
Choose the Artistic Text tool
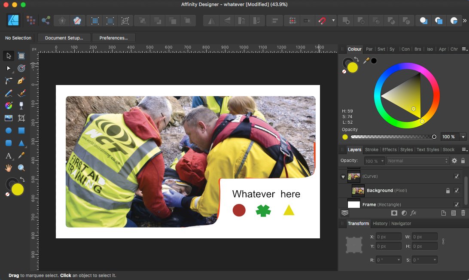coord(8,155)
